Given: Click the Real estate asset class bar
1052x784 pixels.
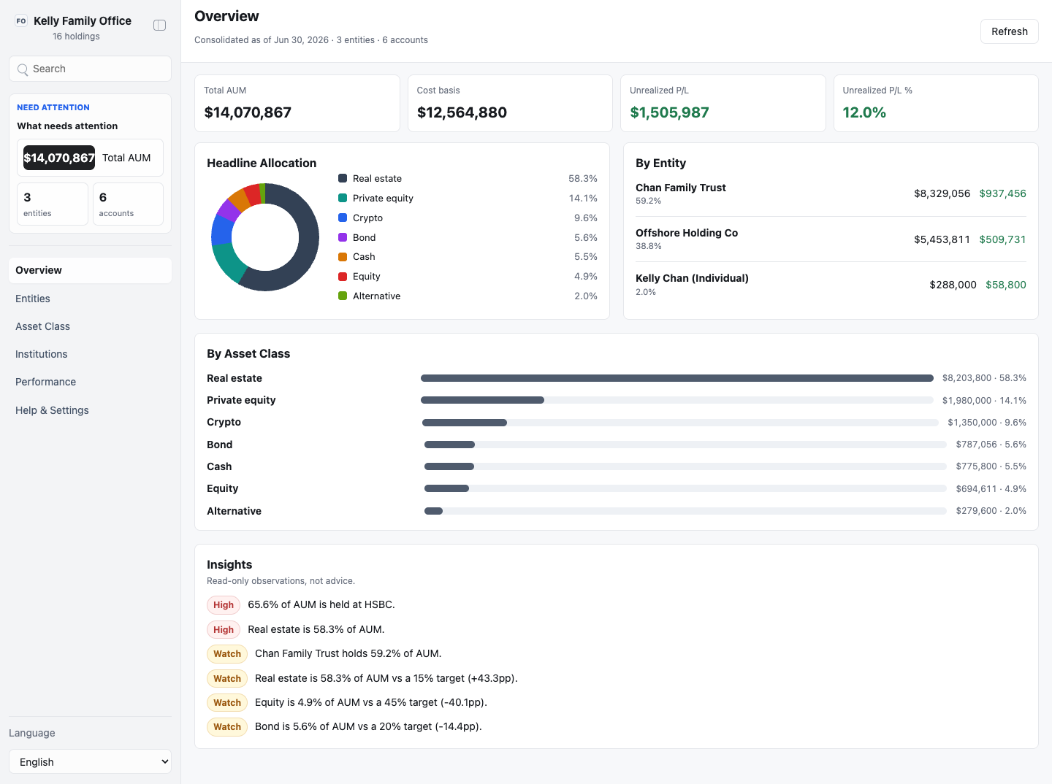Looking at the screenshot, I should pyautogui.click(x=677, y=378).
